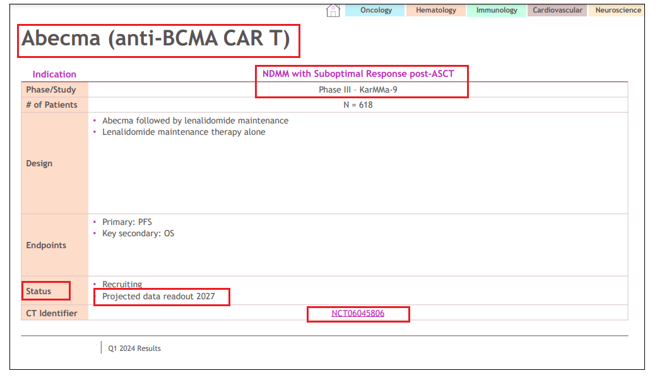The width and height of the screenshot is (662, 378).
Task: Open the Oncology tab
Action: (x=375, y=10)
